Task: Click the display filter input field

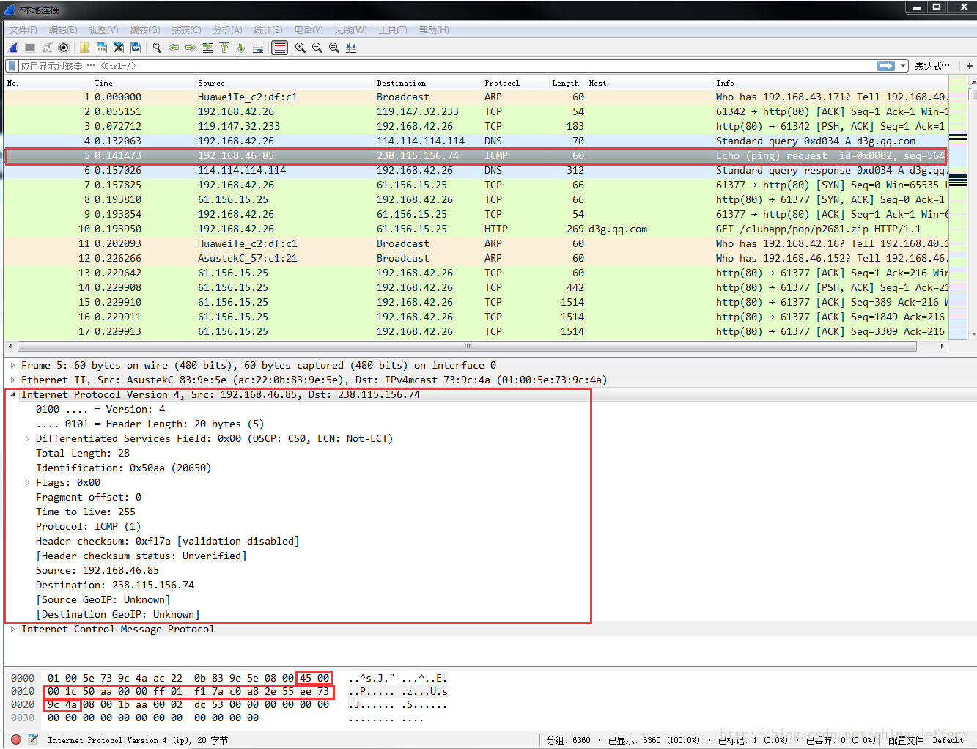Action: click(440, 66)
